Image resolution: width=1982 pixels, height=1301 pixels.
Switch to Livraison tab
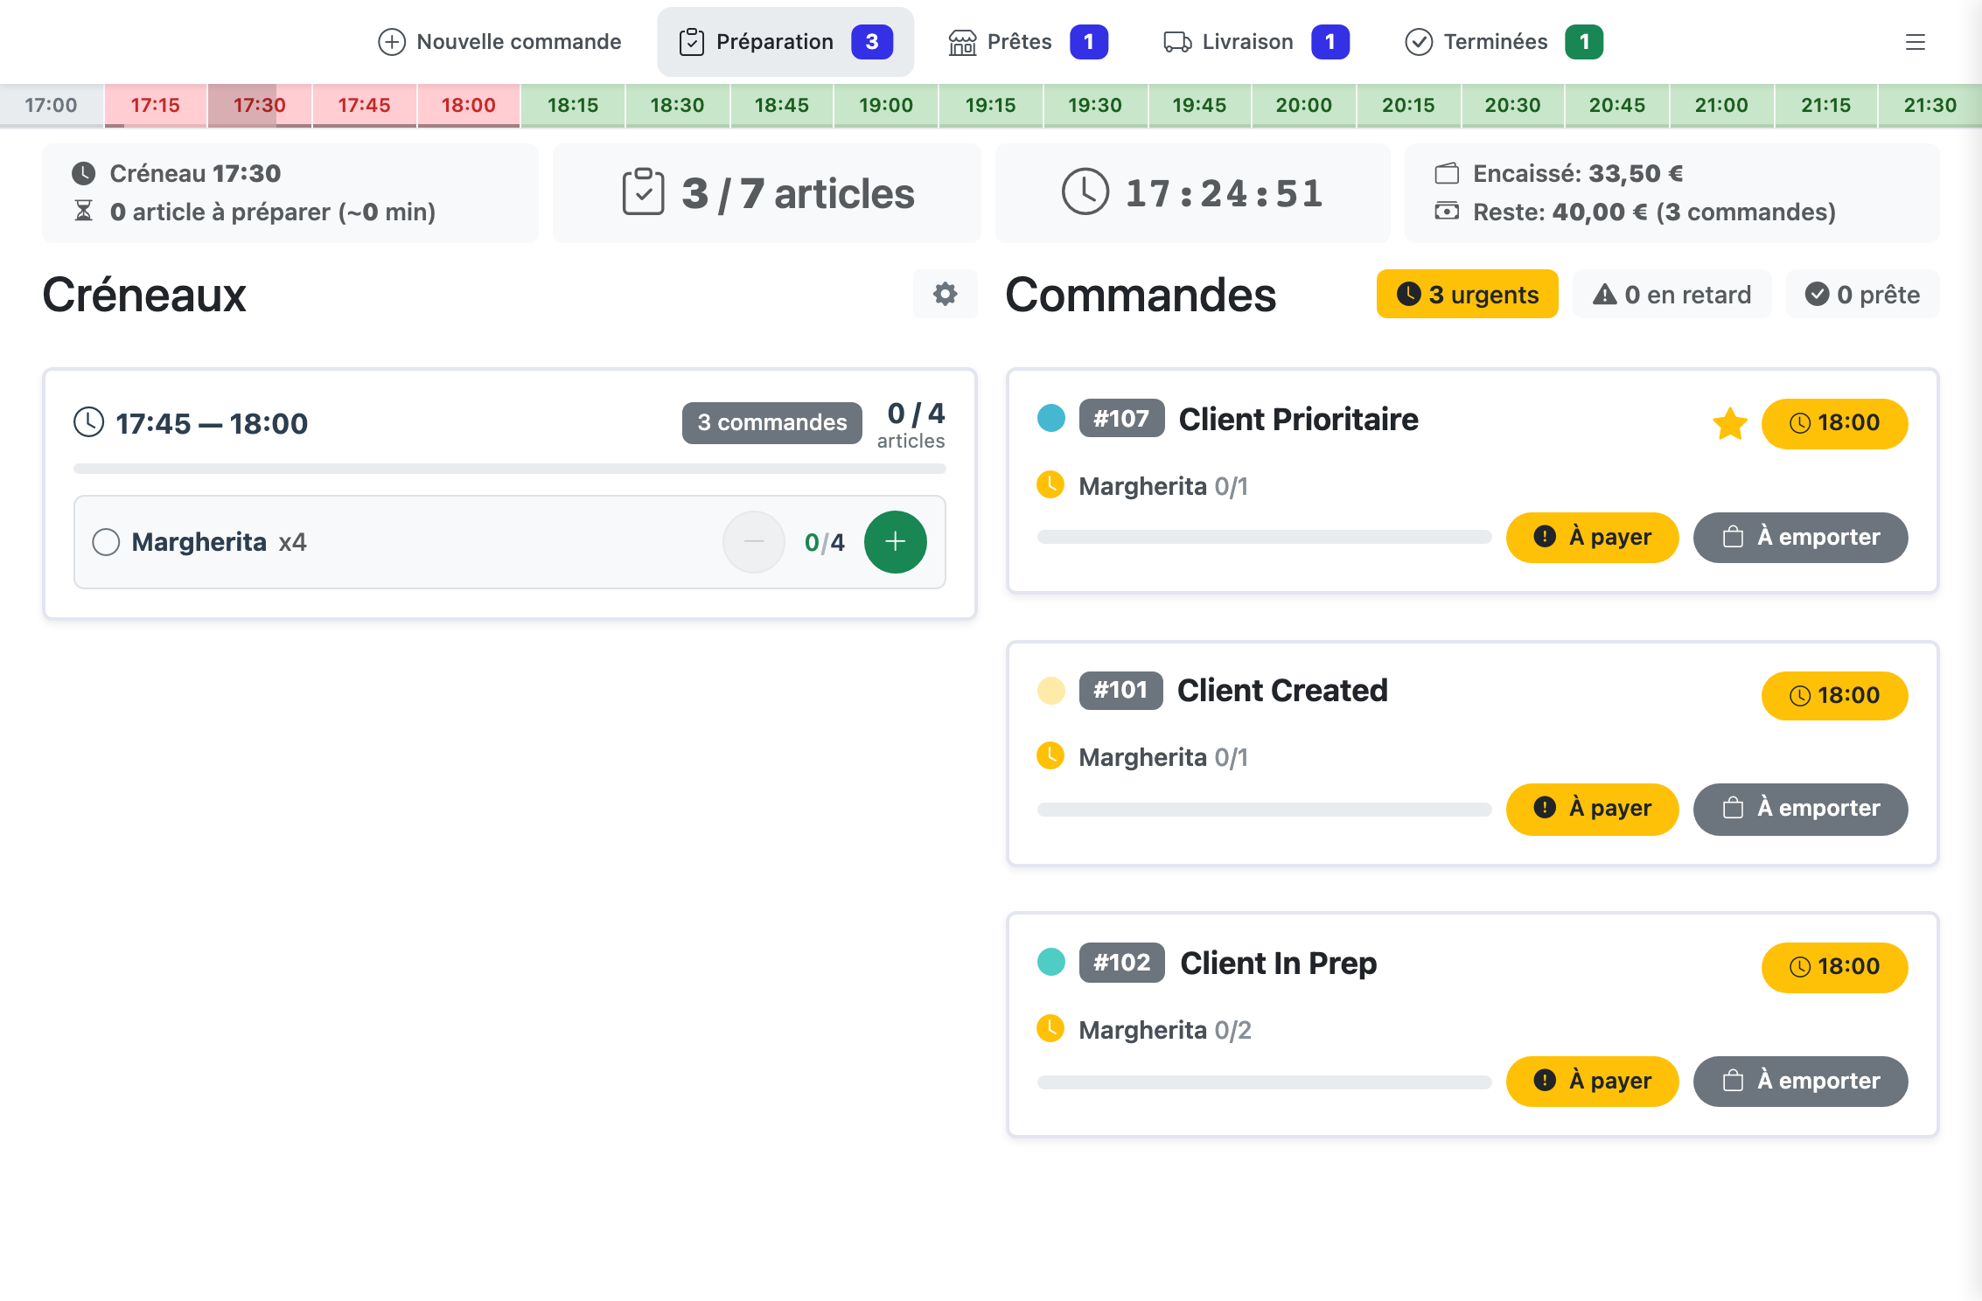[1256, 42]
